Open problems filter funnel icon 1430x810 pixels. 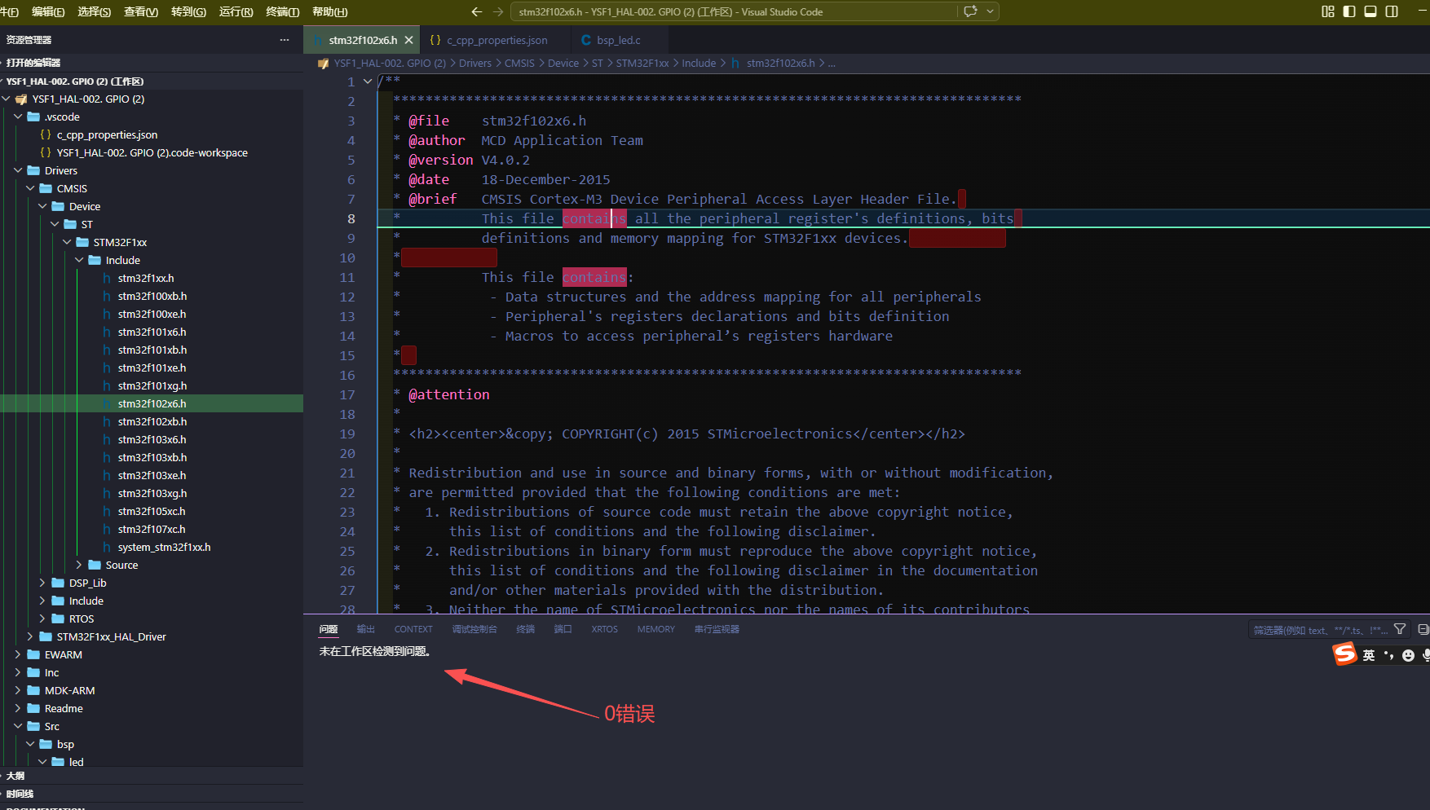click(x=1400, y=629)
